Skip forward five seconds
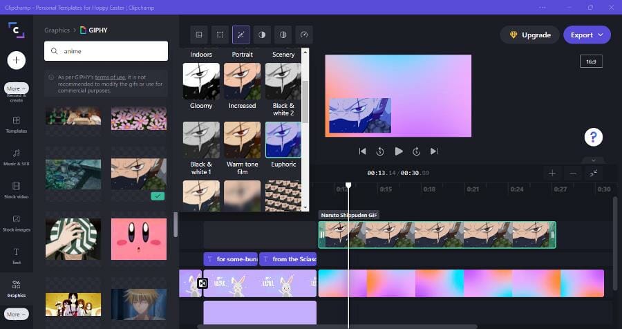The image size is (622, 329). (416, 151)
